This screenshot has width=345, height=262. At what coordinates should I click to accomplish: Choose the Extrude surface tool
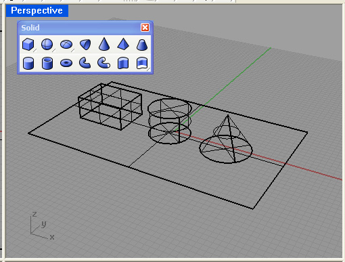pos(142,63)
